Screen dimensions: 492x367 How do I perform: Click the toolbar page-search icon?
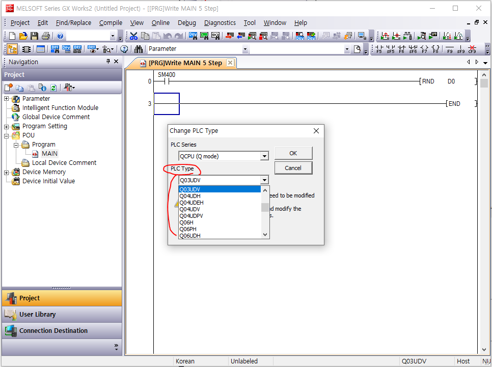point(357,49)
